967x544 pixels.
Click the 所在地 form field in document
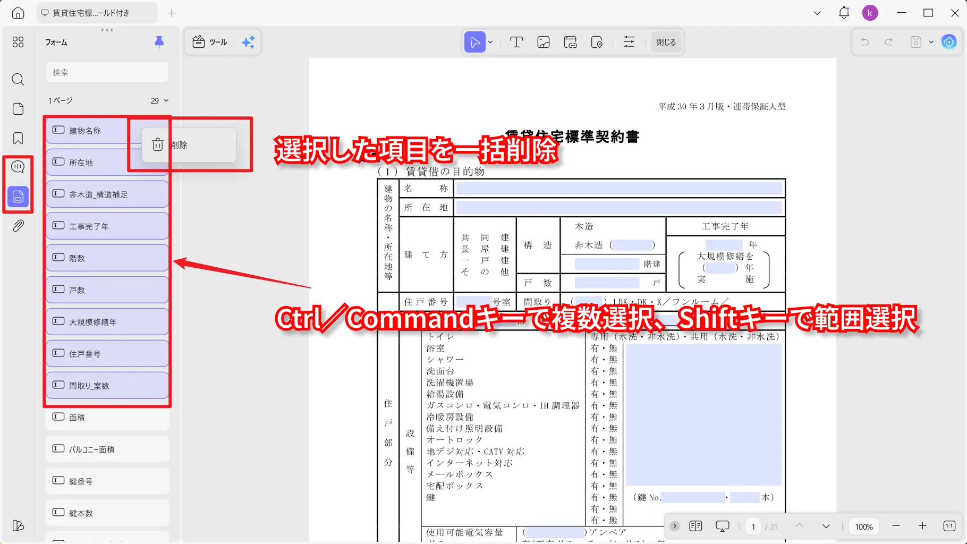click(619, 207)
